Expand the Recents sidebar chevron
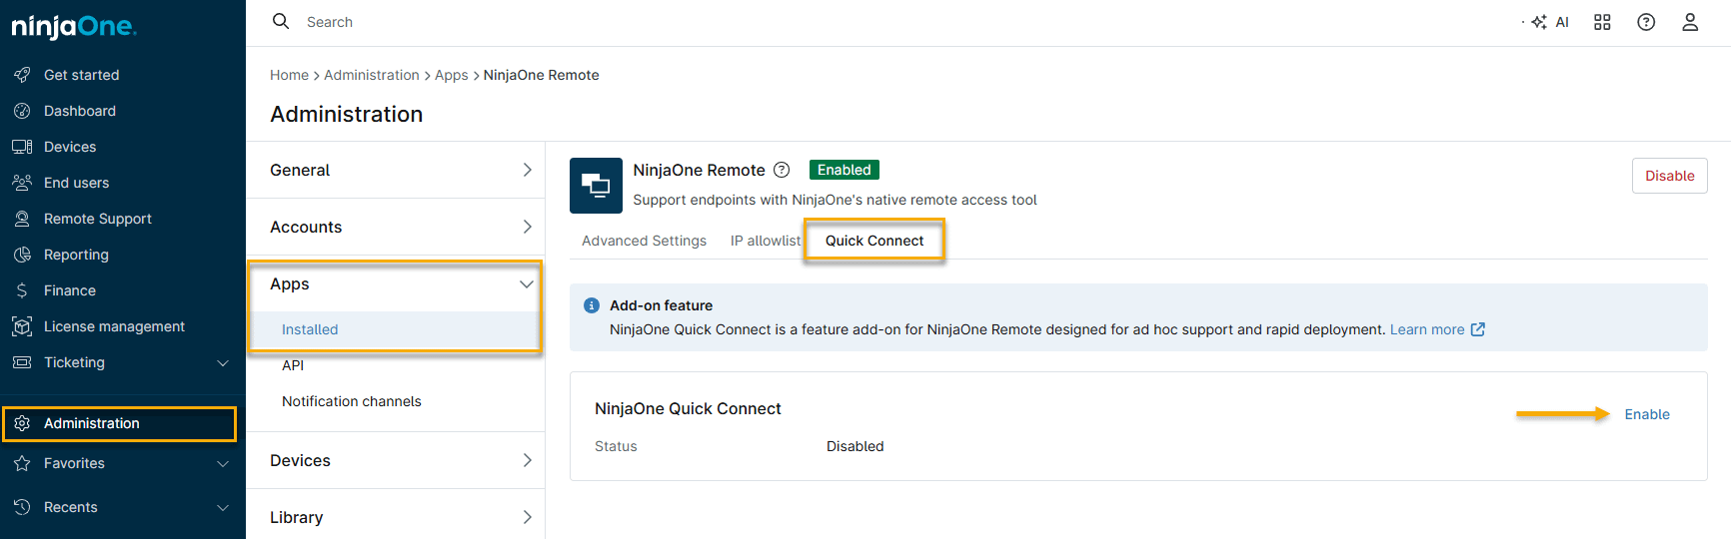This screenshot has height=539, width=1731. tap(223, 507)
